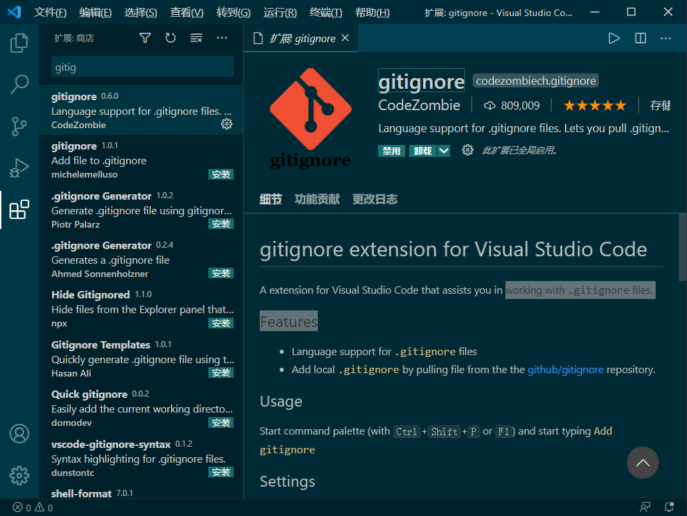Image resolution: width=687 pixels, height=516 pixels.
Task: Click the 卸载 uninstall button
Action: [423, 151]
